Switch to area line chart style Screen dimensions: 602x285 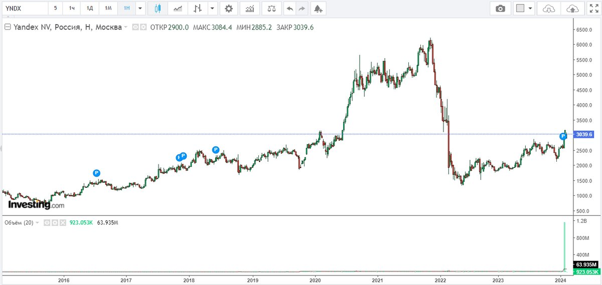click(x=178, y=9)
